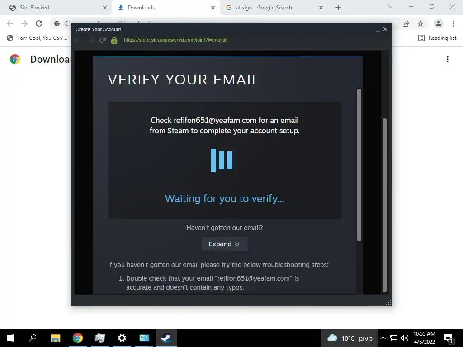Open the taskbar app next to Chrome
This screenshot has width=463, height=347.
point(100,338)
